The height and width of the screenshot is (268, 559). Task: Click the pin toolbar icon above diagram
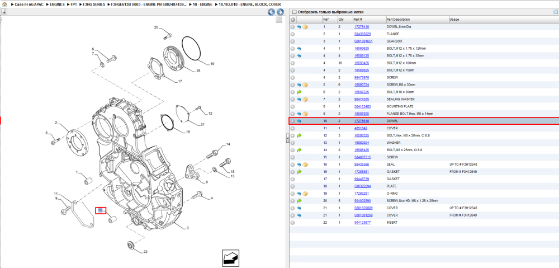(4, 12)
